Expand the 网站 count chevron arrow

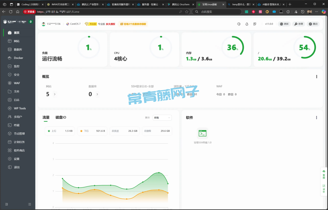click(x=55, y=94)
